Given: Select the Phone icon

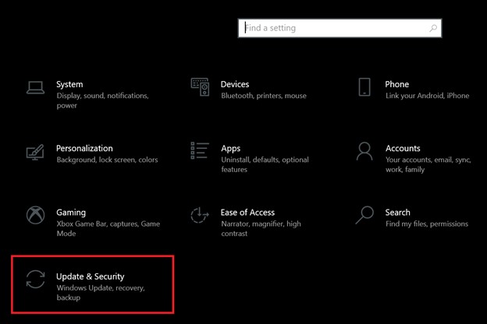Looking at the screenshot, I should point(364,87).
